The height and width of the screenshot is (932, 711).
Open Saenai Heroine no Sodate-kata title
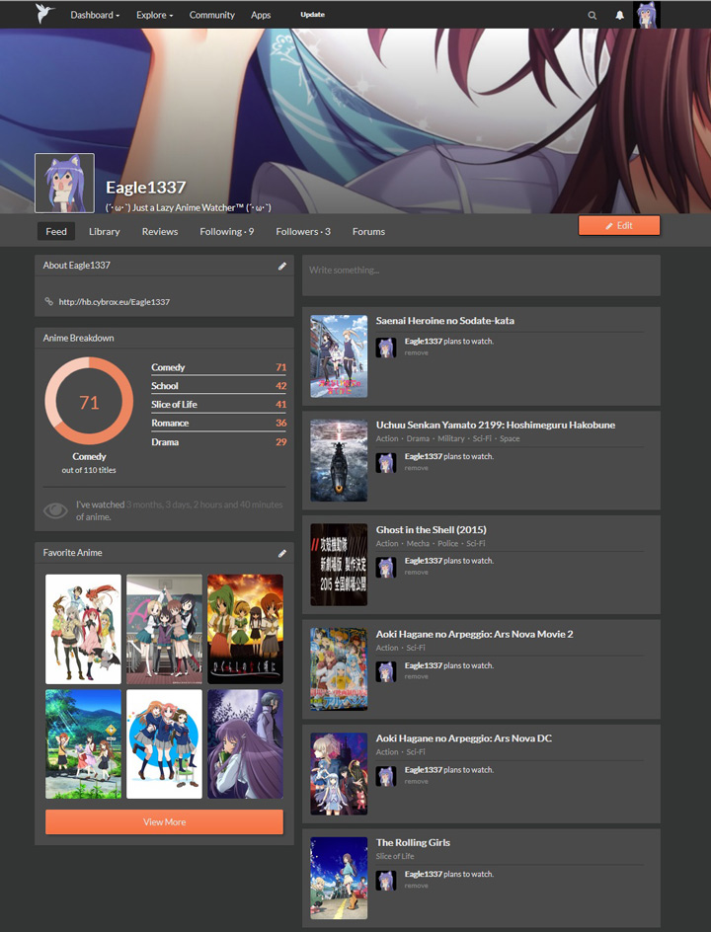pos(444,320)
